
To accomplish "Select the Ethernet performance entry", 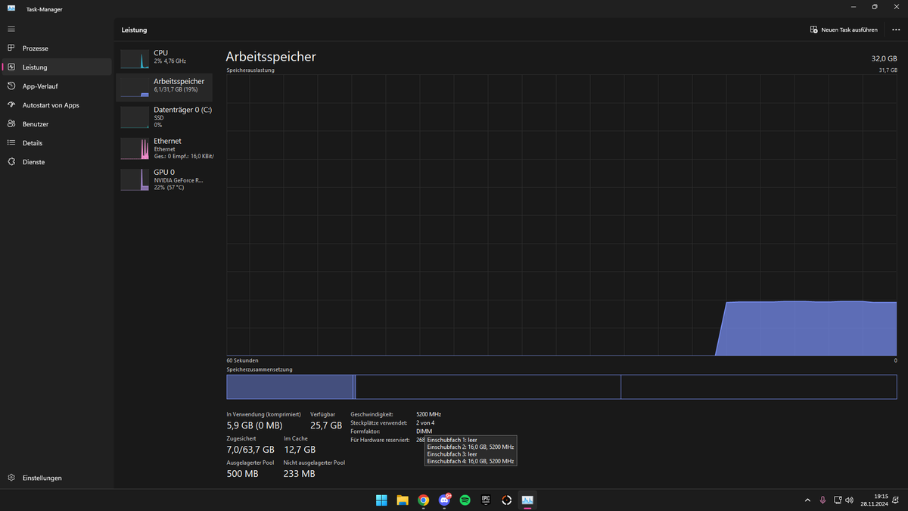I will 164,148.
